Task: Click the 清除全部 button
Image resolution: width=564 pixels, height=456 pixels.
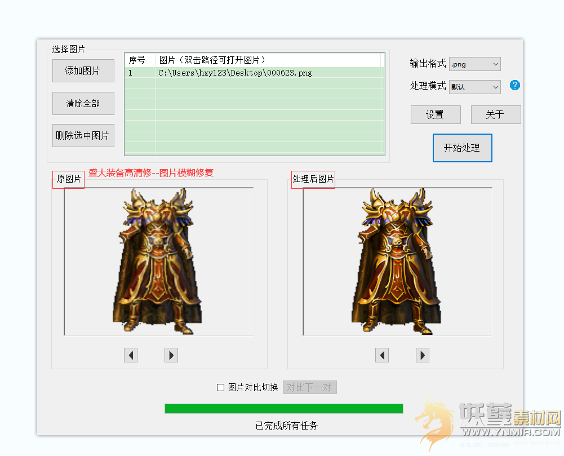Action: [83, 103]
